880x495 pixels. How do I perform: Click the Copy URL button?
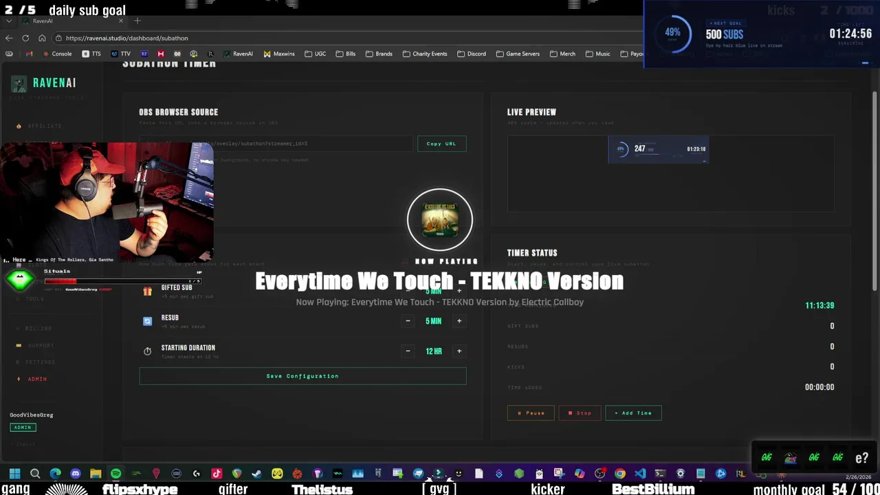click(x=441, y=144)
